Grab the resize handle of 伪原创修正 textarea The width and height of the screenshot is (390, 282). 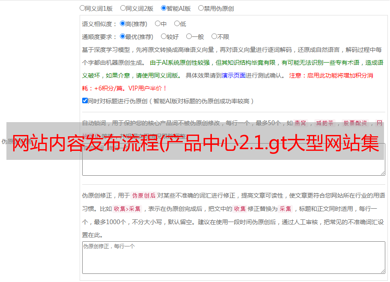click(383, 271)
